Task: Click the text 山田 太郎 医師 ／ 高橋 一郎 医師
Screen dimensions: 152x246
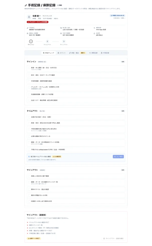Action: (73, 30)
